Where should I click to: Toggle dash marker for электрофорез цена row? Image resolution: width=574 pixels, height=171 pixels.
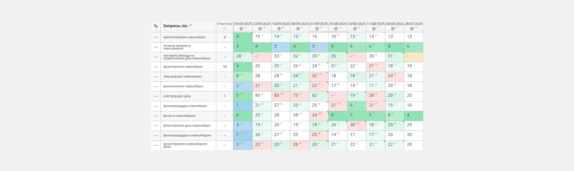coord(156,96)
